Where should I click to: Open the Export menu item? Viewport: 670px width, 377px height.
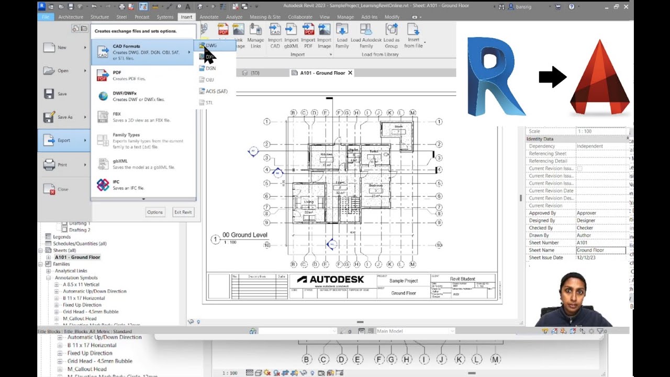click(64, 140)
